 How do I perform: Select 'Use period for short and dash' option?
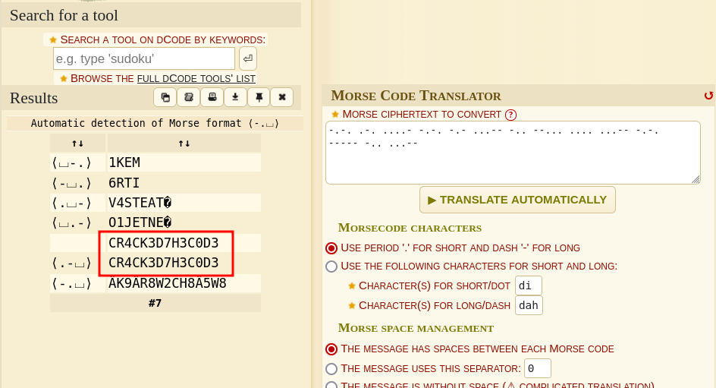pos(331,248)
